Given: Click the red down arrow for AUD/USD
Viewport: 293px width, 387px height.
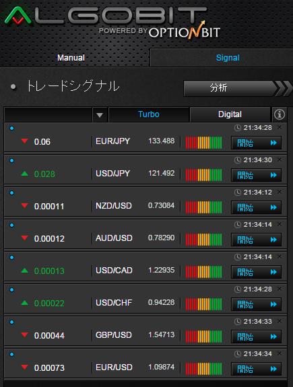Looking at the screenshot, I should pyautogui.click(x=24, y=238).
